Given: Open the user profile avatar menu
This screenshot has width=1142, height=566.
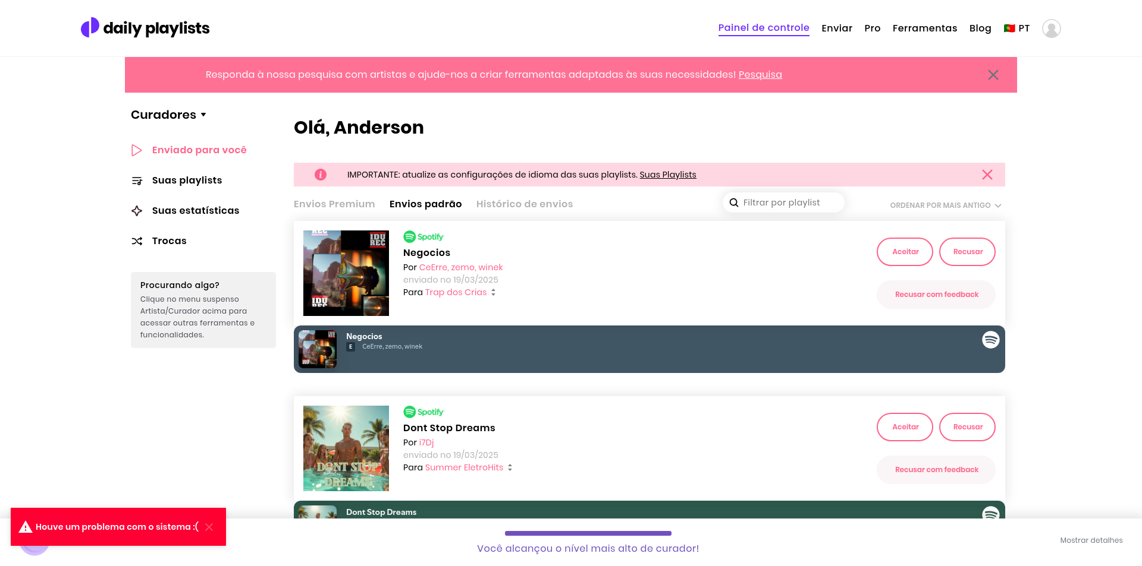Looking at the screenshot, I should click(x=1051, y=29).
